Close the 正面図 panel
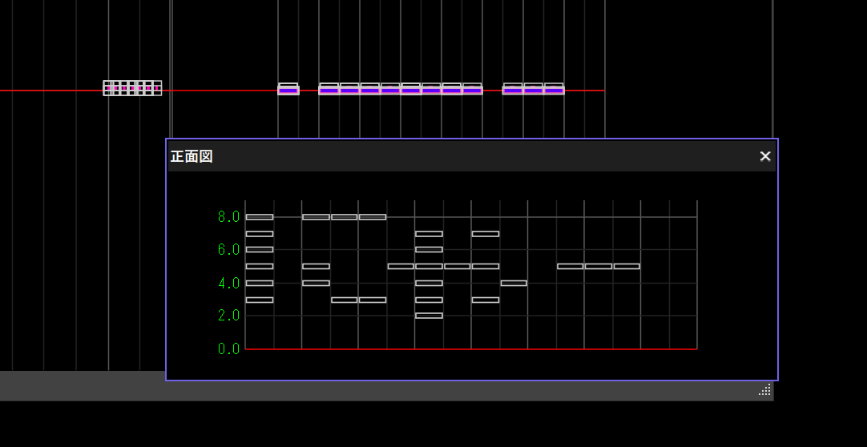Screen dimensions: 867x447 pos(765,156)
